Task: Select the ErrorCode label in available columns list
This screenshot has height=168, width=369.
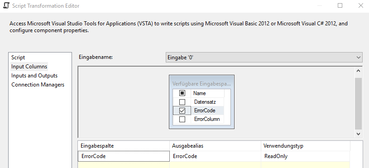Action: tap(205, 110)
